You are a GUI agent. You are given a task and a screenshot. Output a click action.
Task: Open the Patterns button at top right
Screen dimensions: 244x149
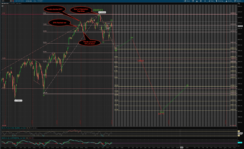click(x=239, y=1)
